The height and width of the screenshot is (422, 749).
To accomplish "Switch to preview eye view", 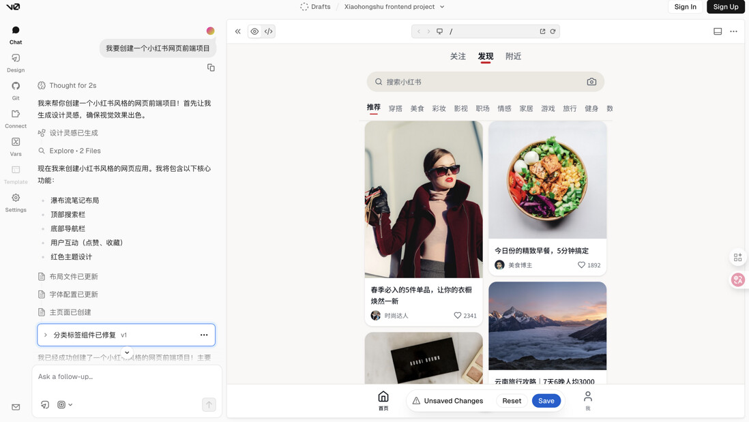I will pos(254,31).
